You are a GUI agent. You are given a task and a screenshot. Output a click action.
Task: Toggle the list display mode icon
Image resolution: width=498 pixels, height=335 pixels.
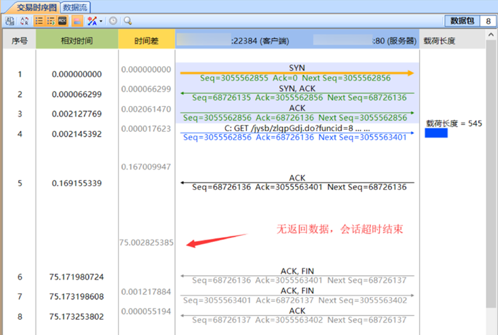pos(39,20)
